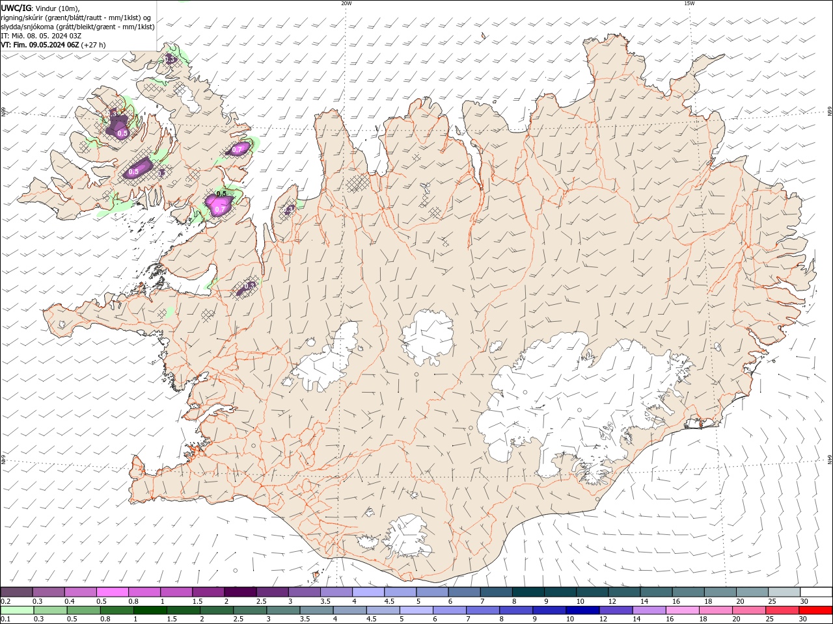
Task: Pick the darkest purple upper swatch labeled 2
Action: pyautogui.click(x=239, y=592)
